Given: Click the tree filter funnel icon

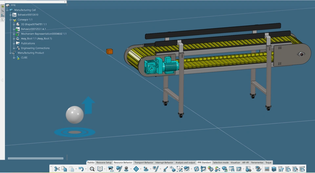Looking at the screenshot, I should point(281,169).
